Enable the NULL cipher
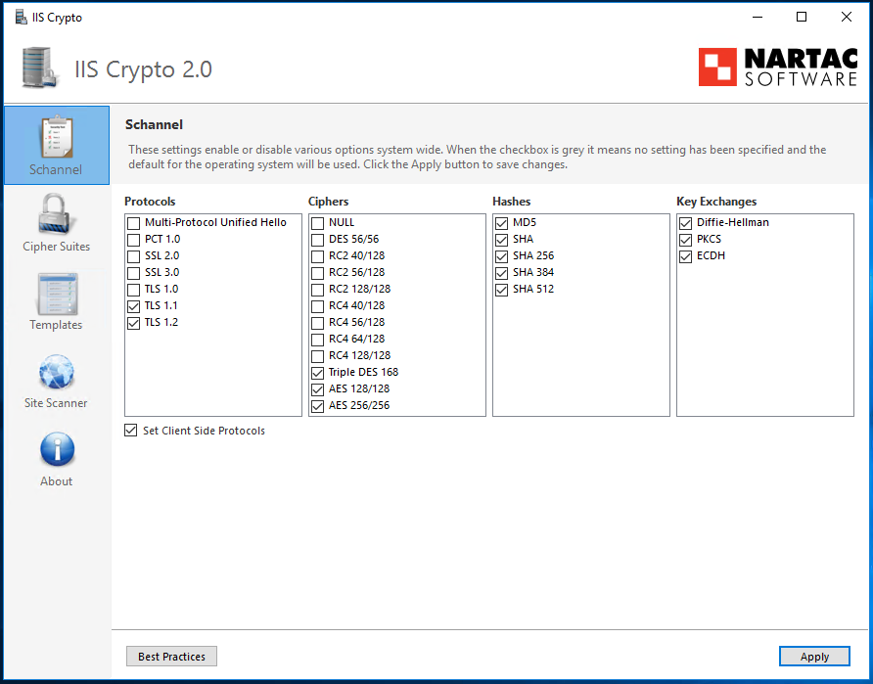873x684 pixels. pyautogui.click(x=317, y=223)
